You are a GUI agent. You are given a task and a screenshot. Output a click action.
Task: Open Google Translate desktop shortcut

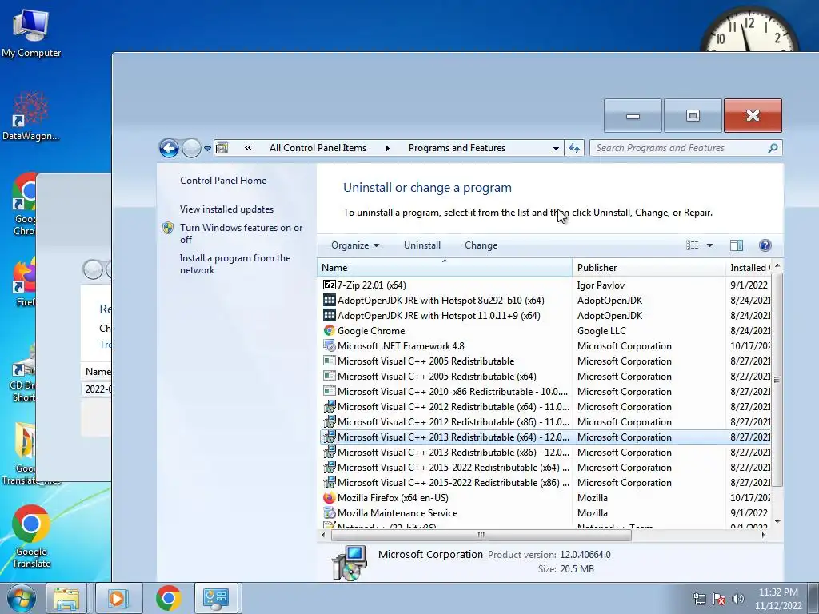tap(31, 536)
